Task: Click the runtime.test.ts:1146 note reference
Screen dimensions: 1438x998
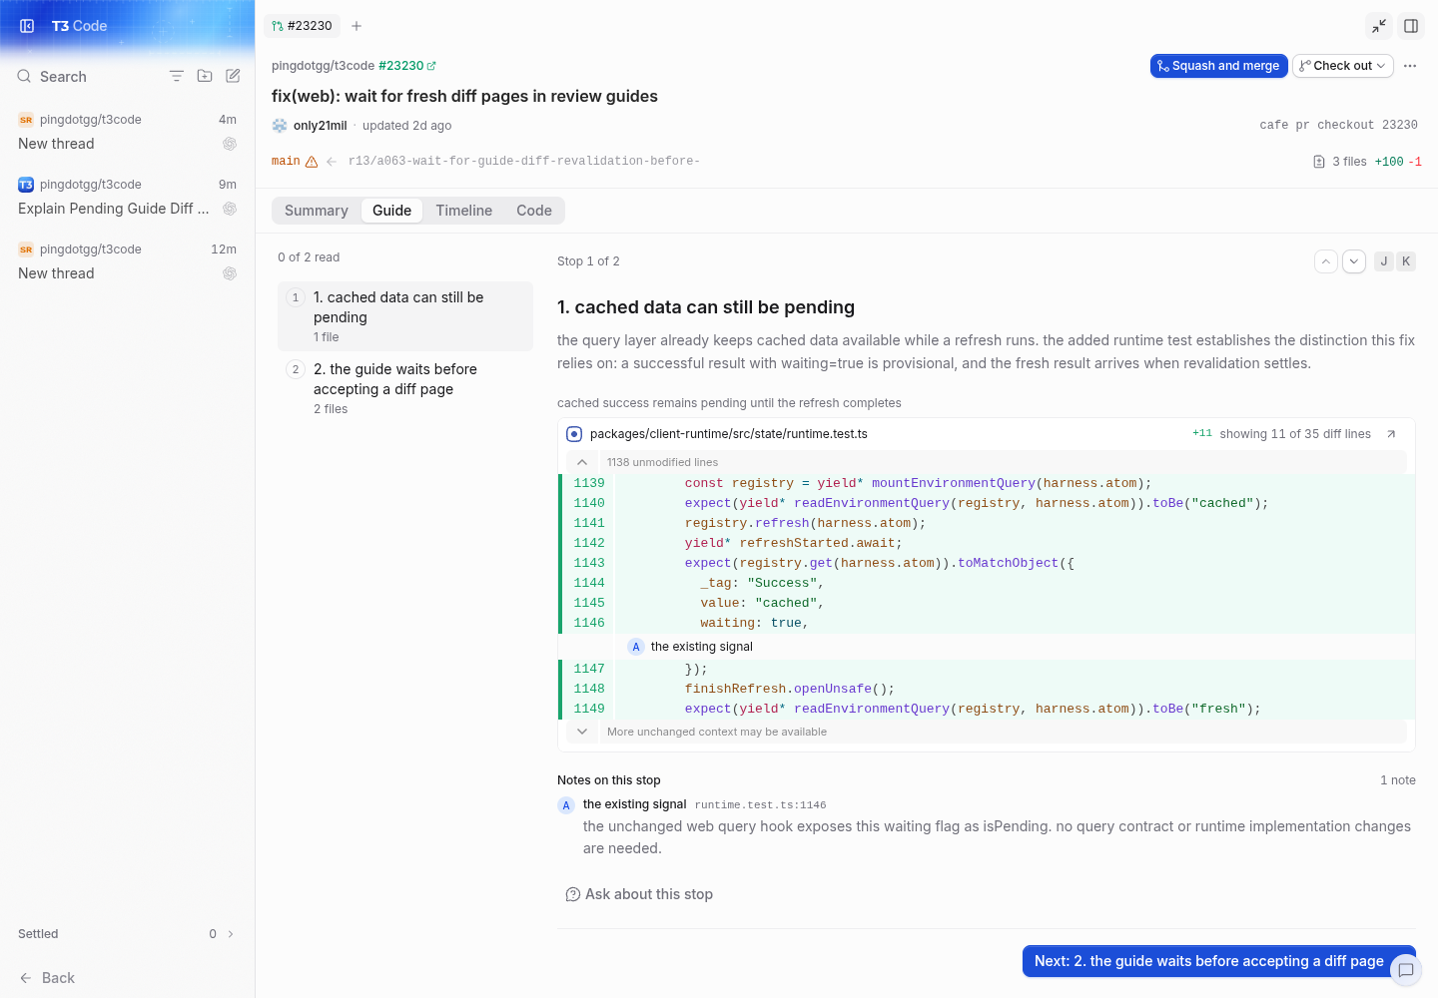Action: 761,805
